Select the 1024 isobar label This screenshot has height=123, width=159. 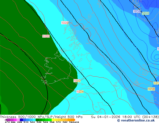click(80, 92)
